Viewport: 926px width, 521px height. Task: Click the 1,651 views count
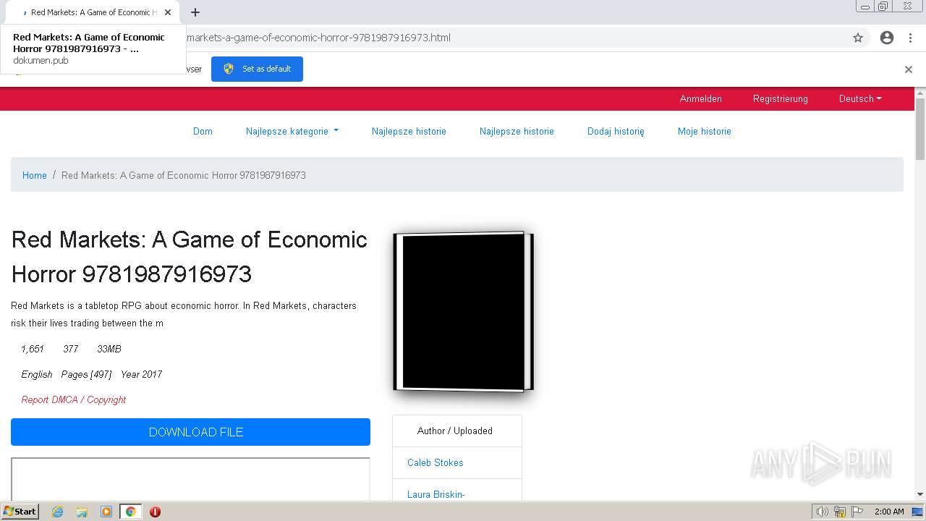point(33,349)
